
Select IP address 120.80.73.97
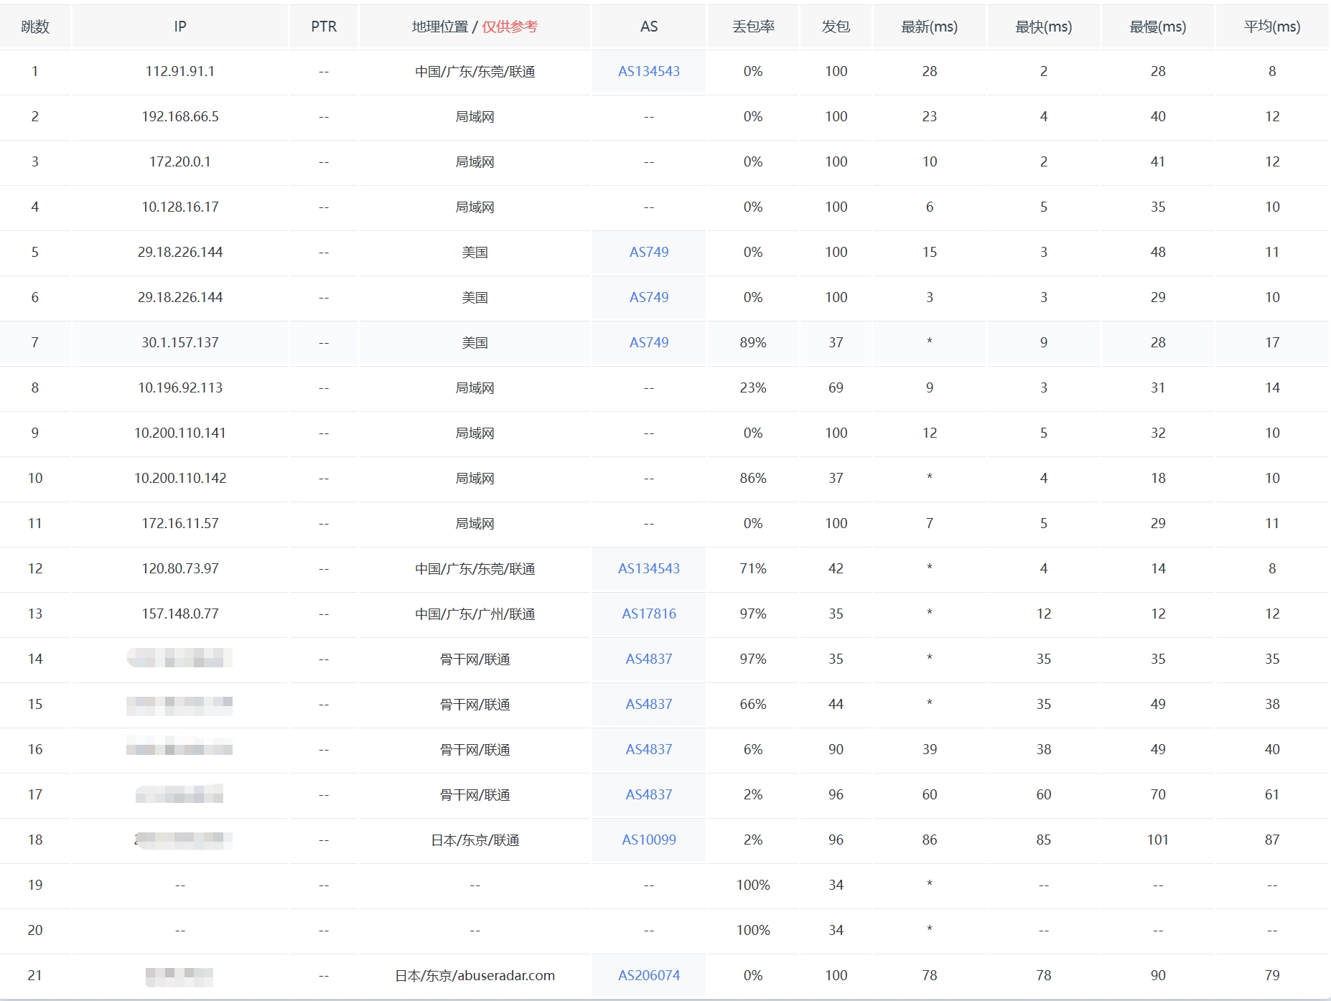click(x=180, y=568)
